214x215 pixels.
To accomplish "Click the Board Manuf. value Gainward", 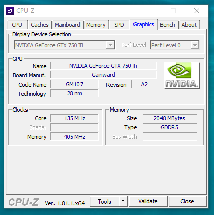I will click(x=103, y=75).
